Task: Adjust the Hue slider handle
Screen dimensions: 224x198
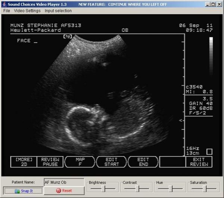Action: [x=171, y=189]
